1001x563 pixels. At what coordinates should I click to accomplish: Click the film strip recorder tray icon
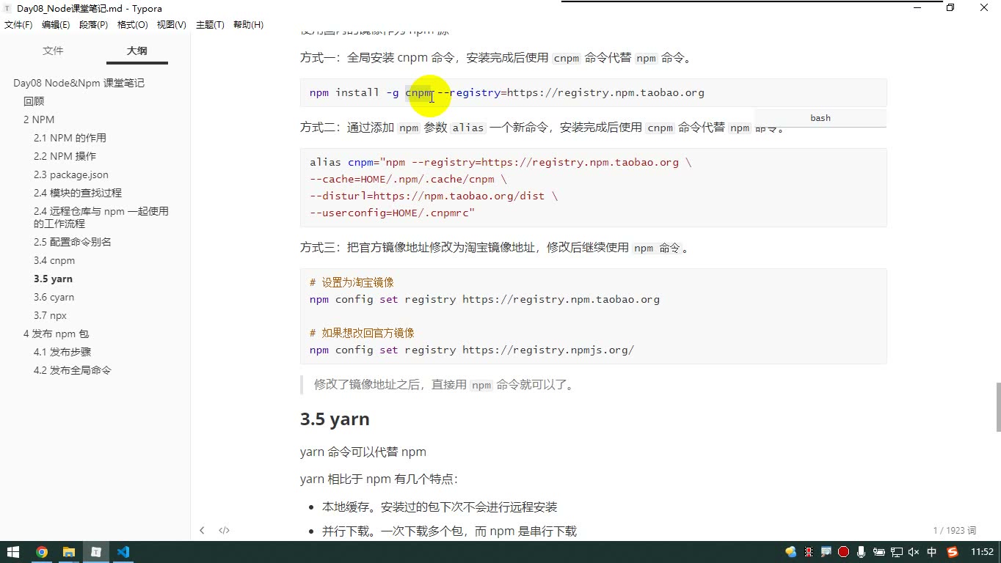[x=809, y=552]
